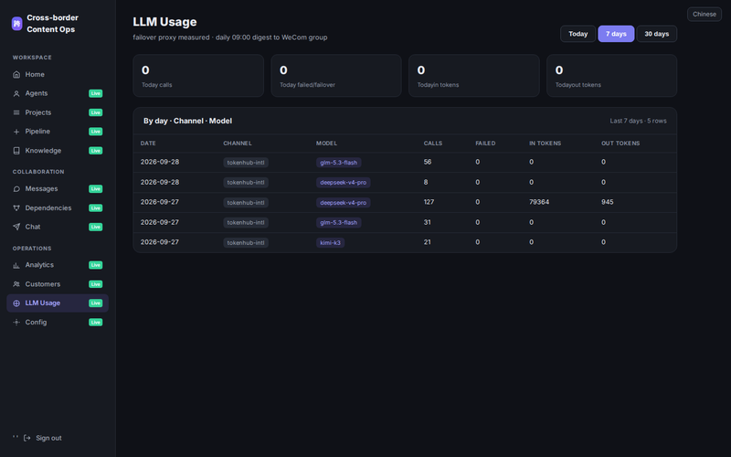
Task: Select the LLM Usage sidebar item
Action: coord(58,303)
